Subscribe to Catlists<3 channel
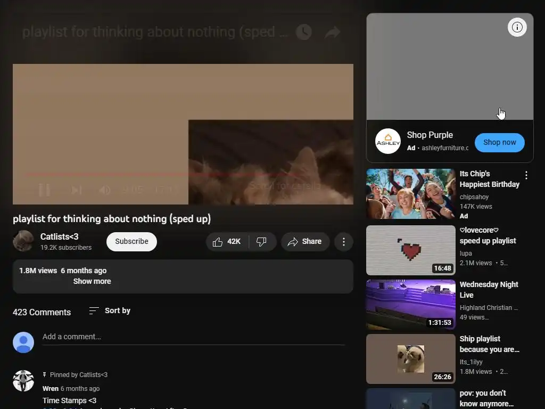The width and height of the screenshot is (545, 409). click(x=131, y=242)
